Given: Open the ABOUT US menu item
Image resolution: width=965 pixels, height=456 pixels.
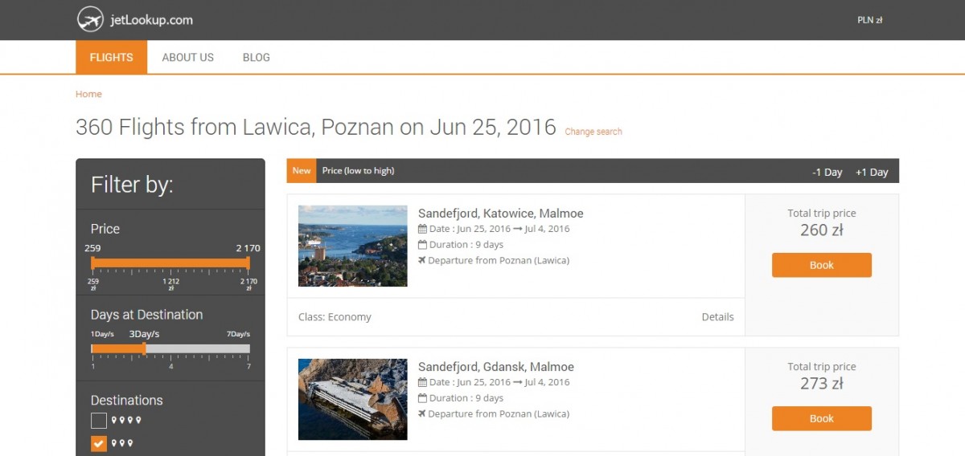Looking at the screenshot, I should pyautogui.click(x=187, y=57).
